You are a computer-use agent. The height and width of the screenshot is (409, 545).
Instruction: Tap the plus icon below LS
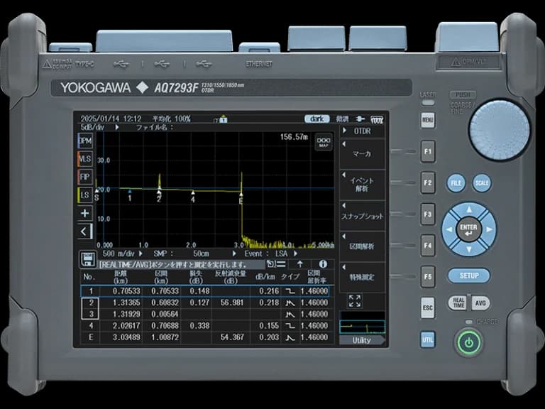[85, 213]
